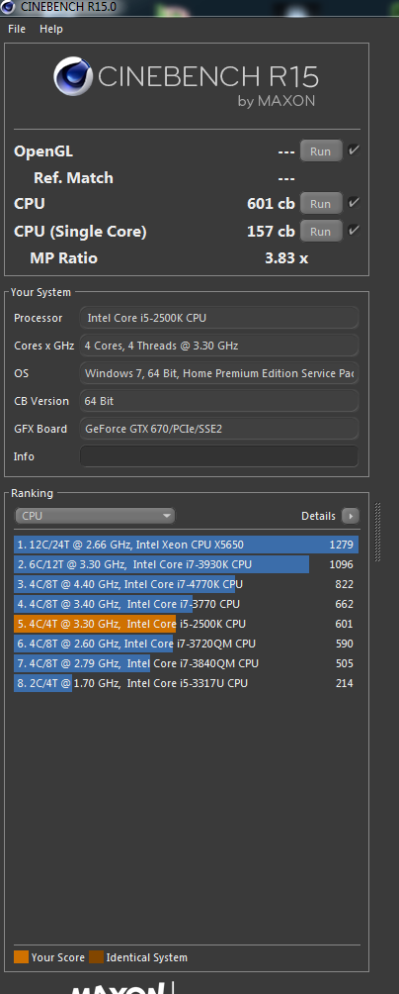Click the Cinebench R15 sphere logo
The height and width of the screenshot is (994, 399).
point(73,77)
